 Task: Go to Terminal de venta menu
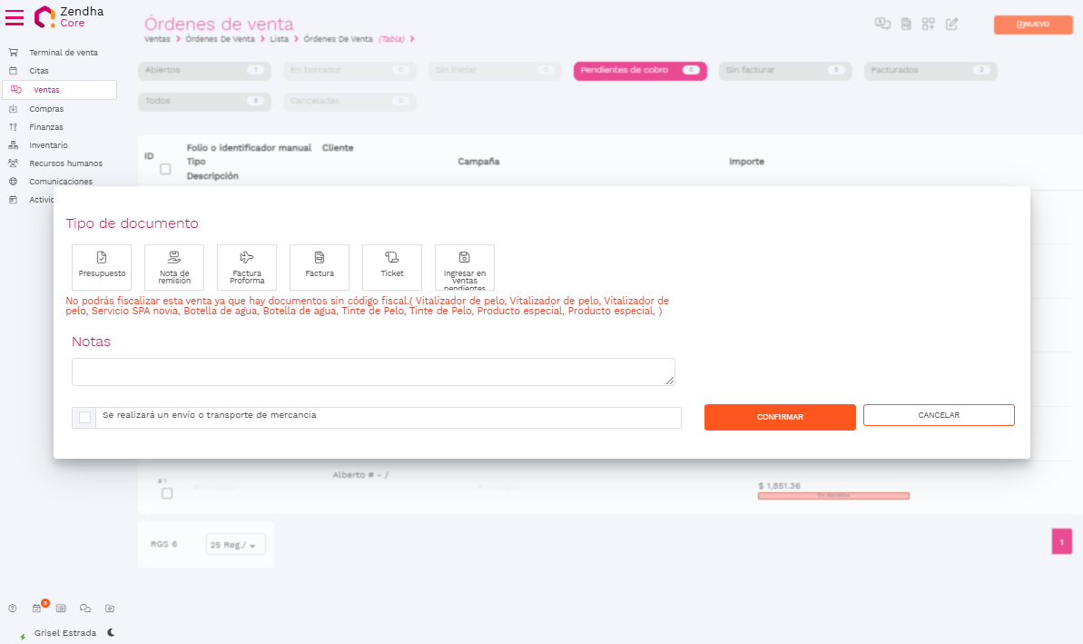pos(63,53)
